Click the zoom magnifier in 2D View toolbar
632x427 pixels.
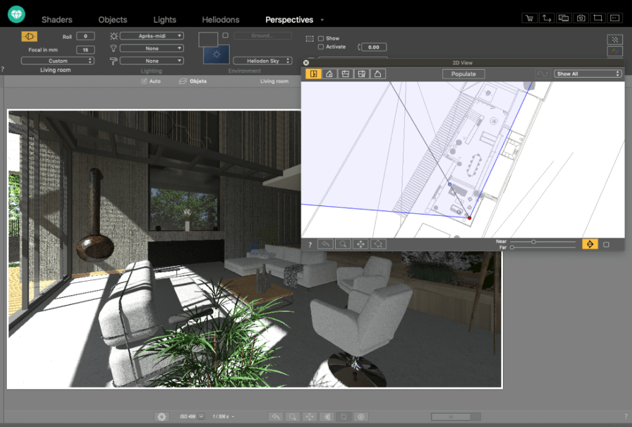(343, 244)
